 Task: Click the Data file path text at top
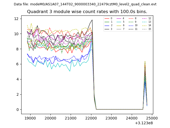(x=85, y=4)
